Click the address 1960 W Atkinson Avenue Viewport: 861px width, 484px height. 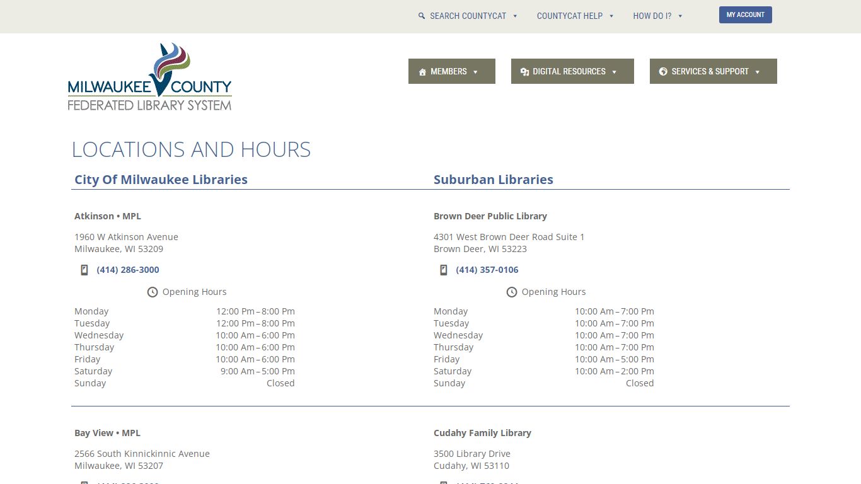pyautogui.click(x=126, y=237)
